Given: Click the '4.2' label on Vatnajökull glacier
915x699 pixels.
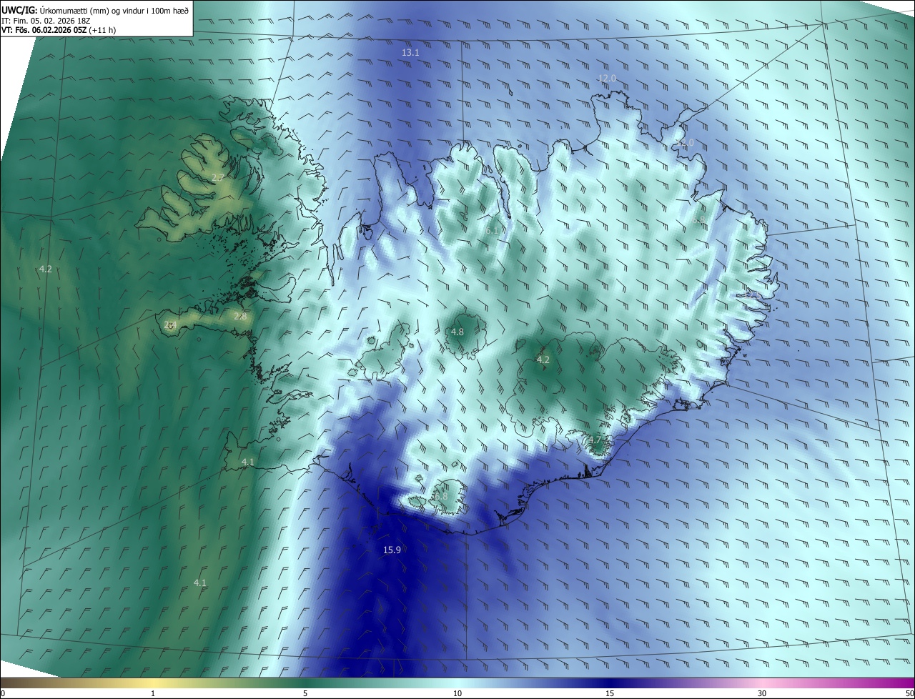Looking at the screenshot, I should pyautogui.click(x=543, y=360).
